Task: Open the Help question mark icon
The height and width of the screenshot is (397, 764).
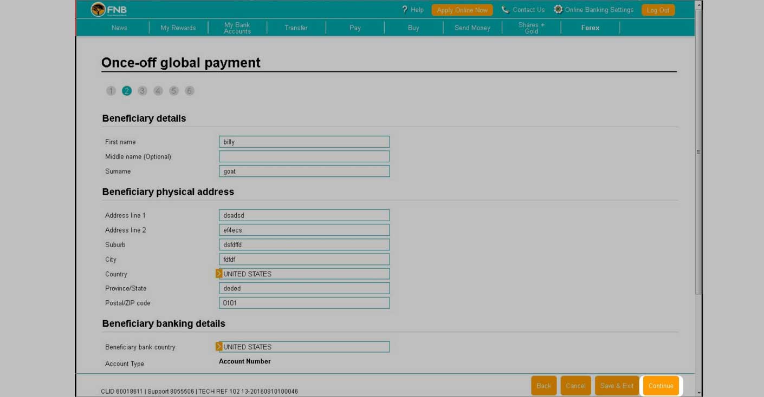Action: (x=405, y=10)
